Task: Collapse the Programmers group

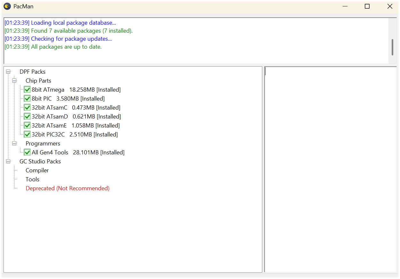Action: click(x=14, y=144)
